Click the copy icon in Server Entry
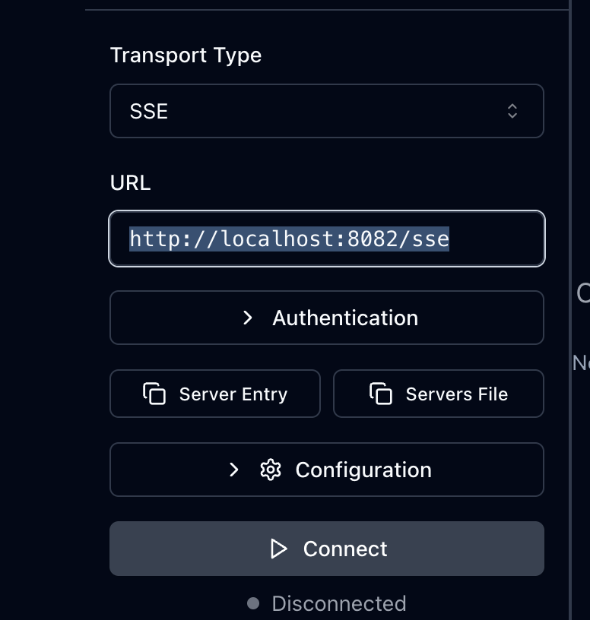The image size is (590, 620). (154, 394)
